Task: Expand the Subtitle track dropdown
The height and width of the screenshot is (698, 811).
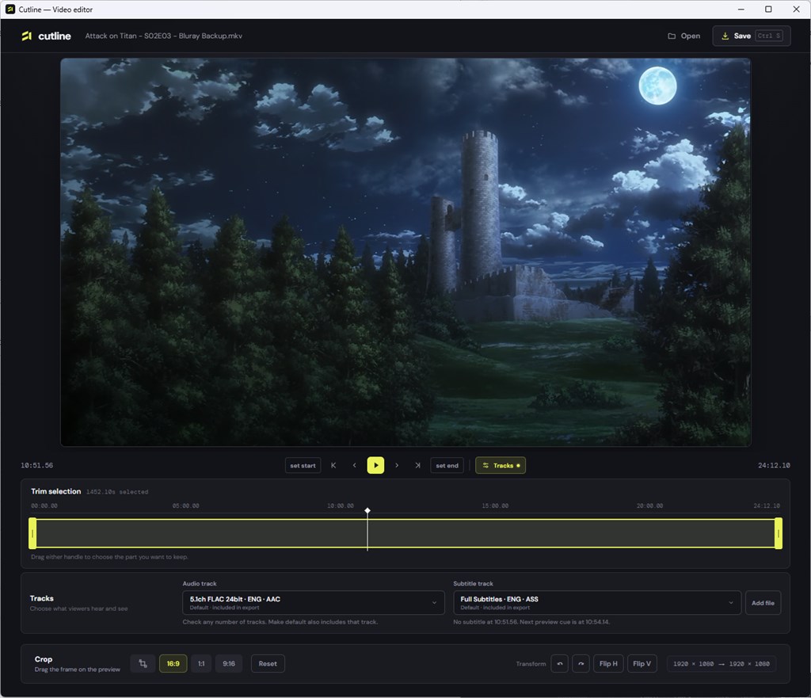Action: click(x=597, y=603)
